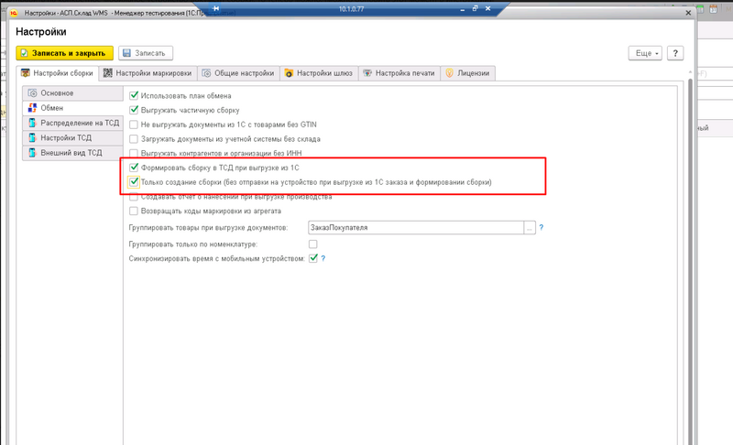Enable 'Группировать только по номенклатуре' checkbox

point(312,244)
